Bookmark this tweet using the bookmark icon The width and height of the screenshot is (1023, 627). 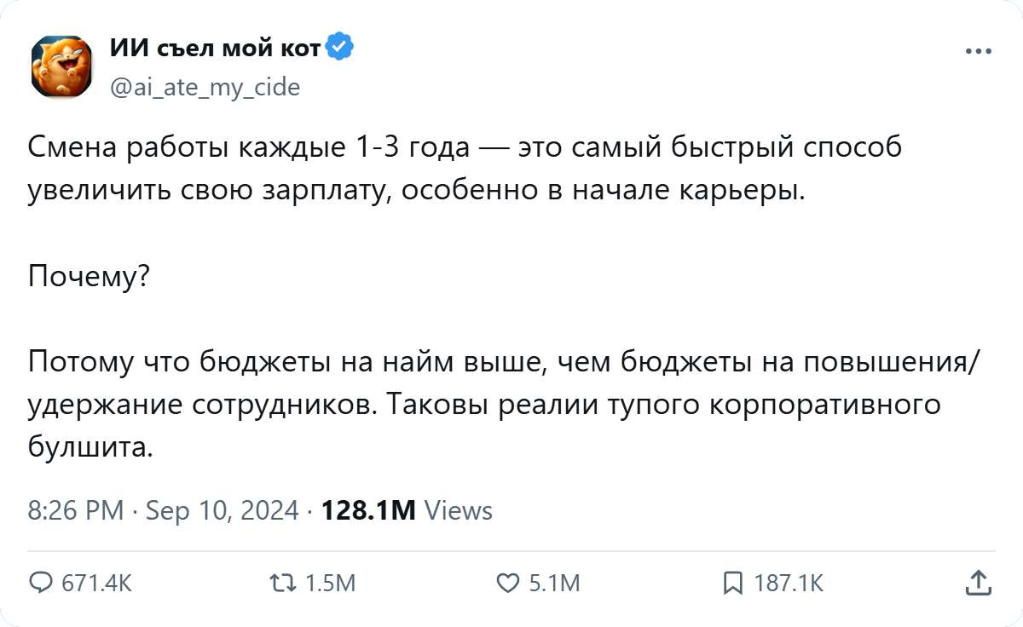[732, 583]
